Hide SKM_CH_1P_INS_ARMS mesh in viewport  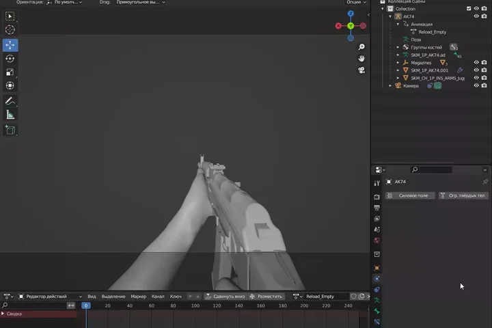tap(476, 78)
